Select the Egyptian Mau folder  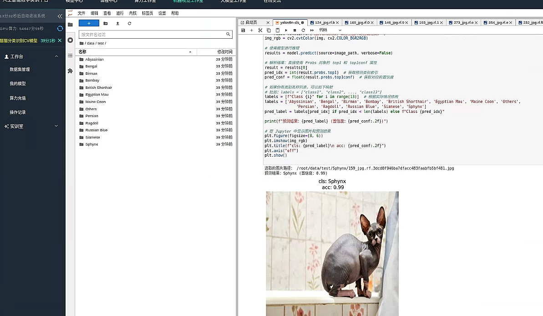156,95
